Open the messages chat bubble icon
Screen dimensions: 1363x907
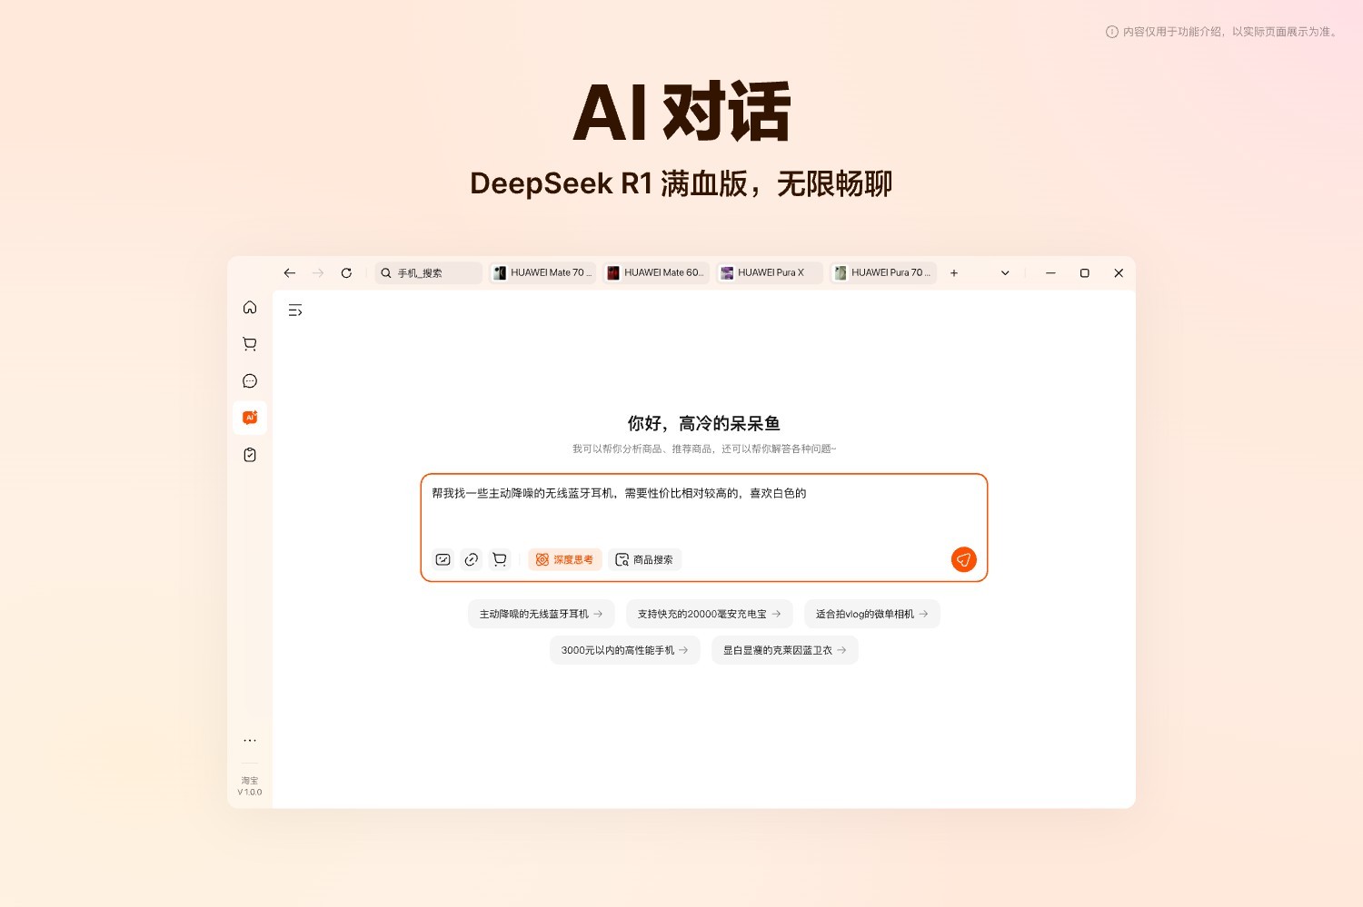250,381
